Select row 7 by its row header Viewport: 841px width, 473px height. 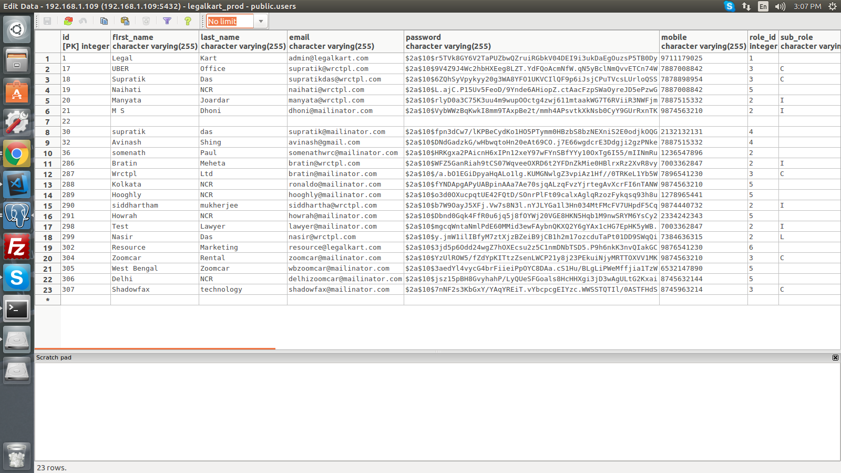click(47, 121)
